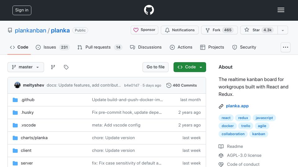This screenshot has height=167, width=298.
Task: Click the Fork count 465
Action: coord(228,30)
